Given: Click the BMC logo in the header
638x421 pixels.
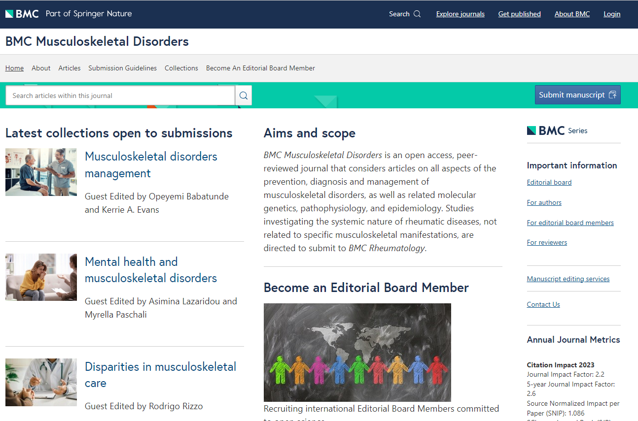Looking at the screenshot, I should (x=22, y=14).
